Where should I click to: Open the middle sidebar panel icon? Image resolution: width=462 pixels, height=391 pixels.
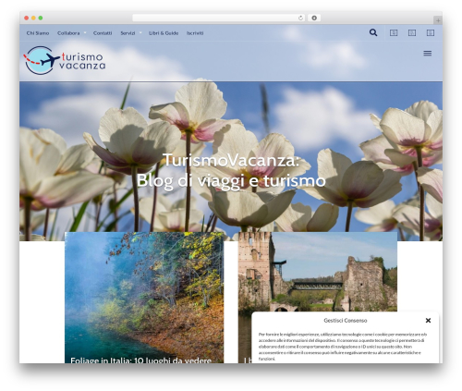[412, 32]
